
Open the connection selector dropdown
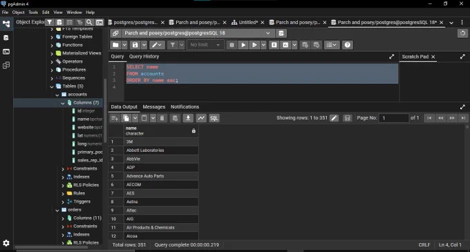[x=198, y=33]
